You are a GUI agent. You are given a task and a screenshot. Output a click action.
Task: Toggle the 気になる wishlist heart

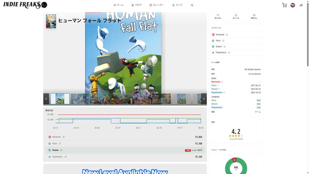[x=218, y=16]
